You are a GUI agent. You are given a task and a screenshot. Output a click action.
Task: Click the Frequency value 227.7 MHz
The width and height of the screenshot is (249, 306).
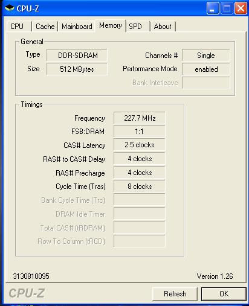[140, 118]
